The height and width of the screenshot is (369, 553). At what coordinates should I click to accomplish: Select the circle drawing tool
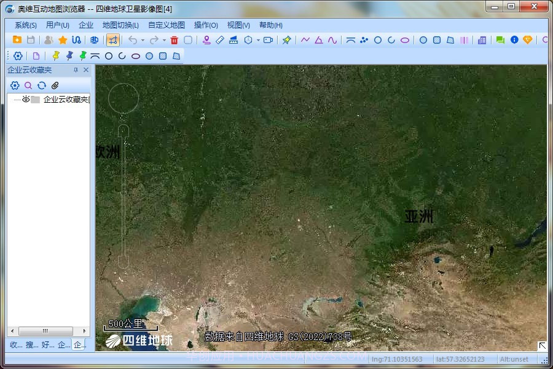click(x=377, y=39)
